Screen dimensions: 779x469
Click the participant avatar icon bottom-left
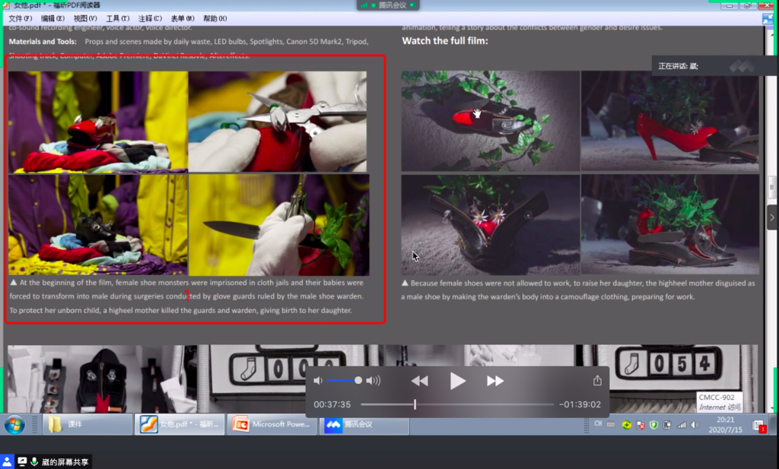[x=7, y=461]
